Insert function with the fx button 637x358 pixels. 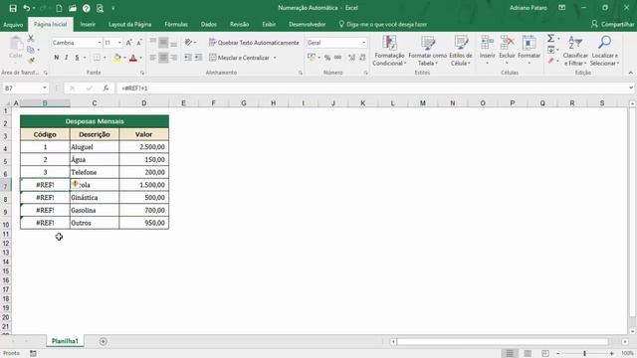pyautogui.click(x=106, y=89)
